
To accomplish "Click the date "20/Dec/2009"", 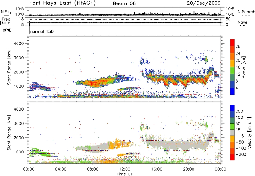I will point(204,3).
